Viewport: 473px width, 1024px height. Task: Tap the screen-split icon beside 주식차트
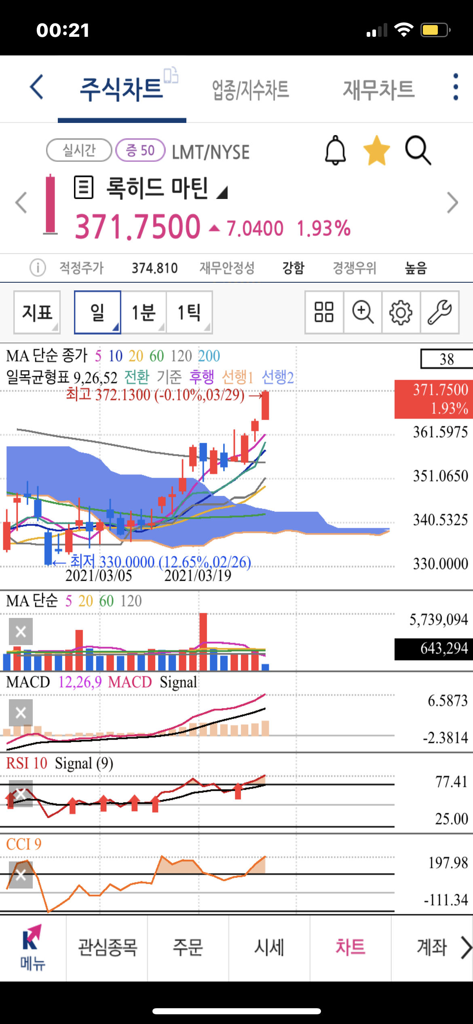click(171, 75)
